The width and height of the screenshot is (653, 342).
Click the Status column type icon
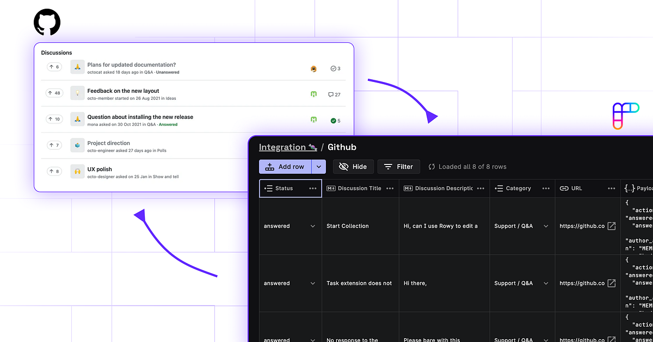268,188
